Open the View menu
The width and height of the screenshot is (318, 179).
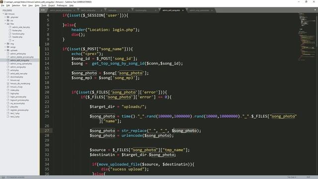coord(30,5)
